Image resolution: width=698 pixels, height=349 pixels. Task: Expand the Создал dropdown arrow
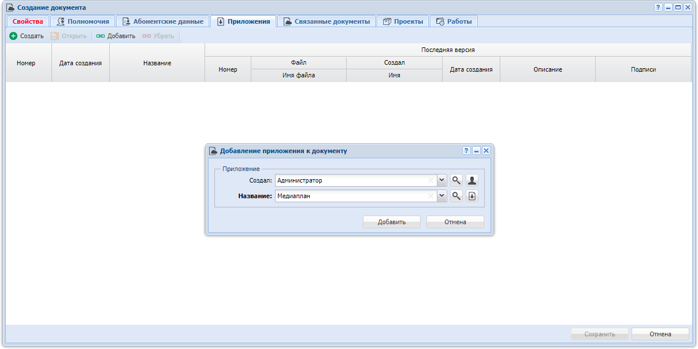442,180
